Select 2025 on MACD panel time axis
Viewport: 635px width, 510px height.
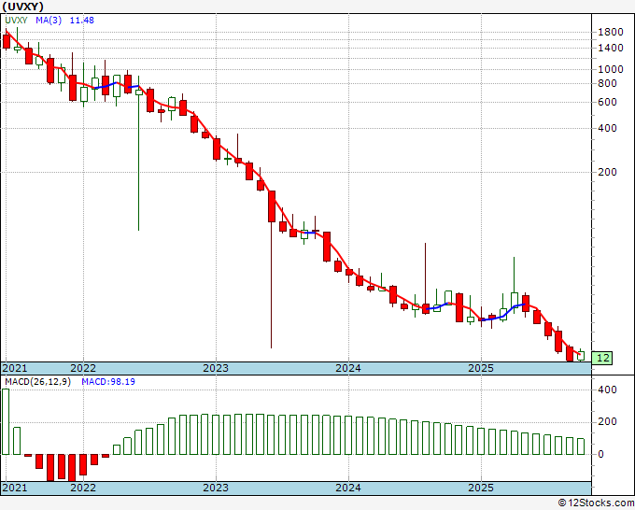click(481, 488)
